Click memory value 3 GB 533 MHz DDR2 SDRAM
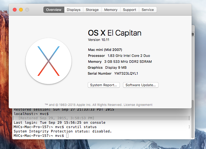 click(x=128, y=62)
